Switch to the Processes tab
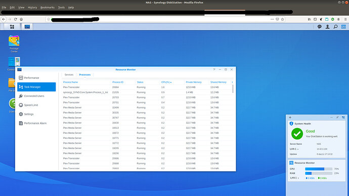This screenshot has height=196, width=349. [x=85, y=75]
